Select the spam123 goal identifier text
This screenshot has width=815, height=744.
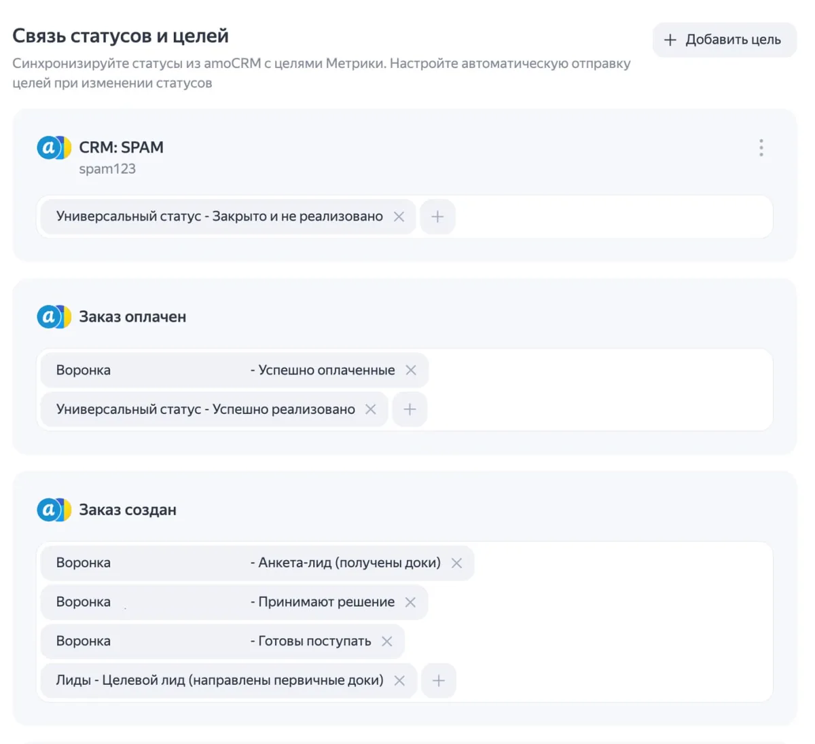(x=107, y=169)
